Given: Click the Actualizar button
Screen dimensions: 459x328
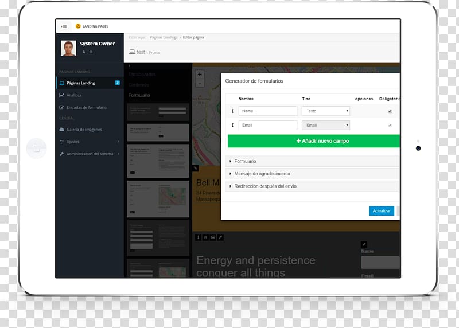Looking at the screenshot, I should click(382, 211).
